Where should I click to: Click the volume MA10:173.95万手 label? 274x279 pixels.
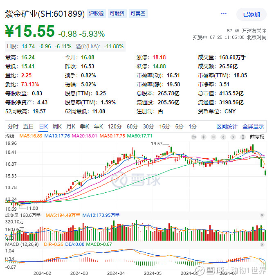[x=101, y=215]
